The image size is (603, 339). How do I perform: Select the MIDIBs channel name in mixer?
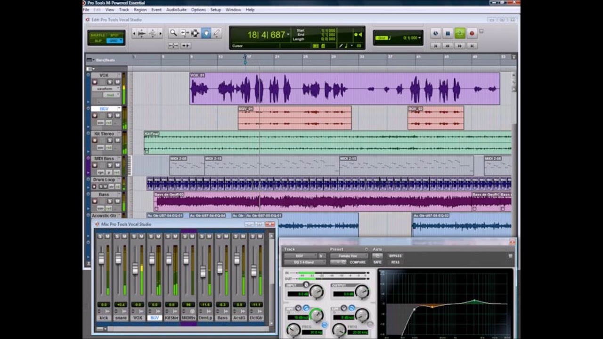click(x=188, y=318)
